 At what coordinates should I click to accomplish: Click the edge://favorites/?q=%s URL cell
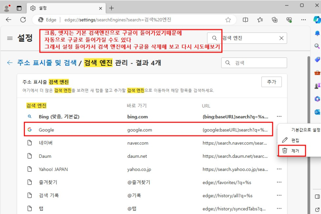227,182
